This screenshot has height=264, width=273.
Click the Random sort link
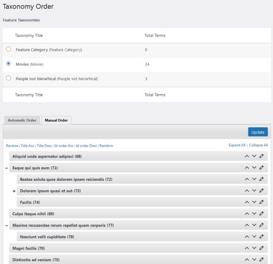tap(106, 146)
